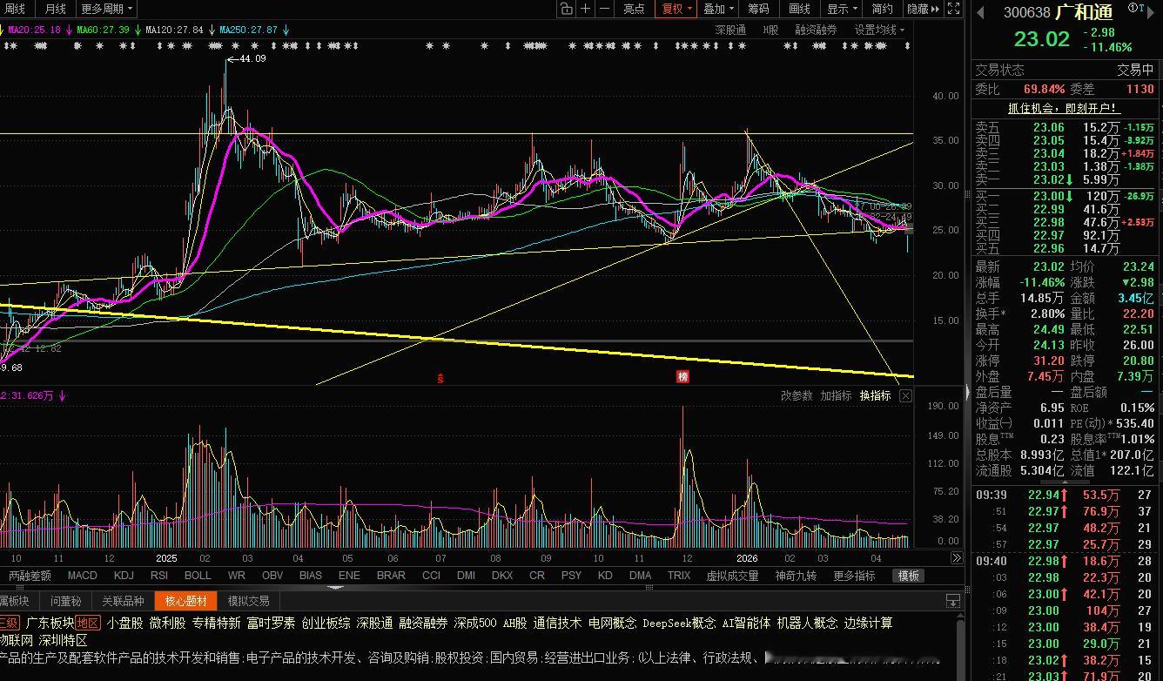Image resolution: width=1163 pixels, height=681 pixels.
Task: Click the 模板 template button
Action: [909, 576]
